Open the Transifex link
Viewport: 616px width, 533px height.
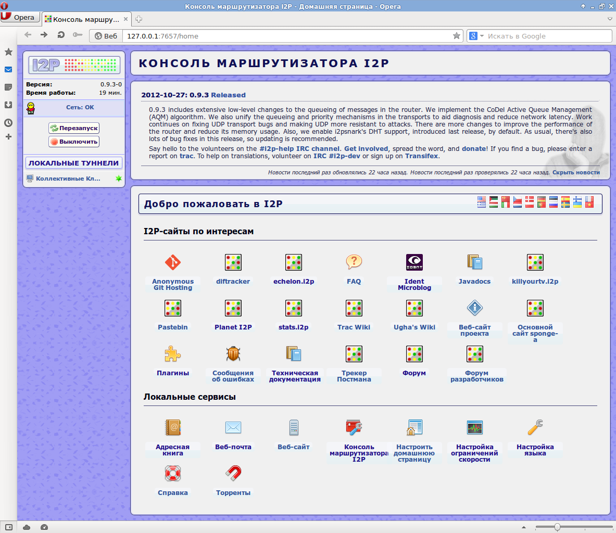422,156
